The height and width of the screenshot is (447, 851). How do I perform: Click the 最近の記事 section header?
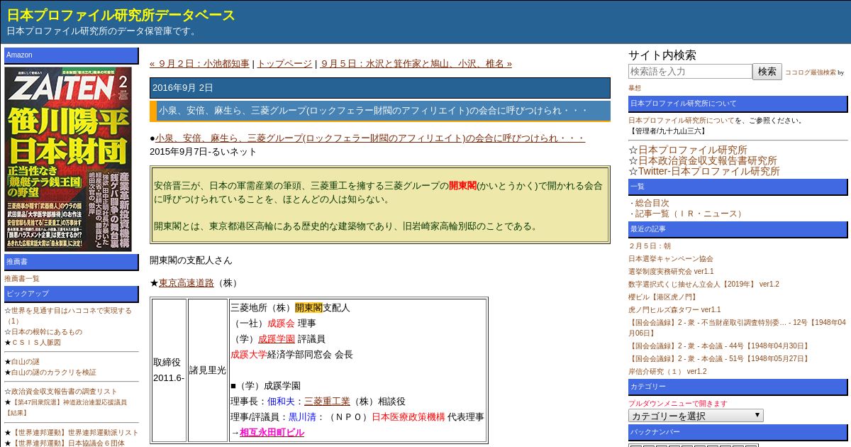coord(738,229)
